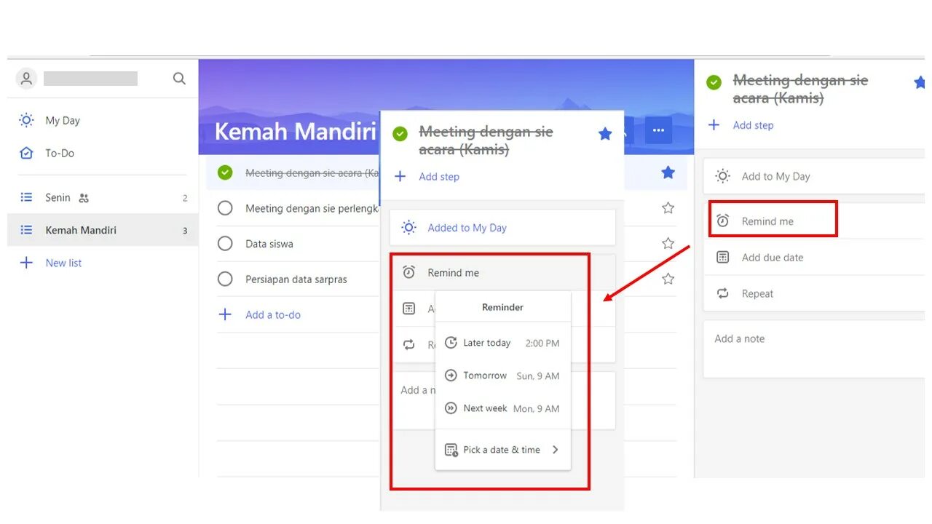
Task: Click the Later today clock icon
Action: (451, 343)
